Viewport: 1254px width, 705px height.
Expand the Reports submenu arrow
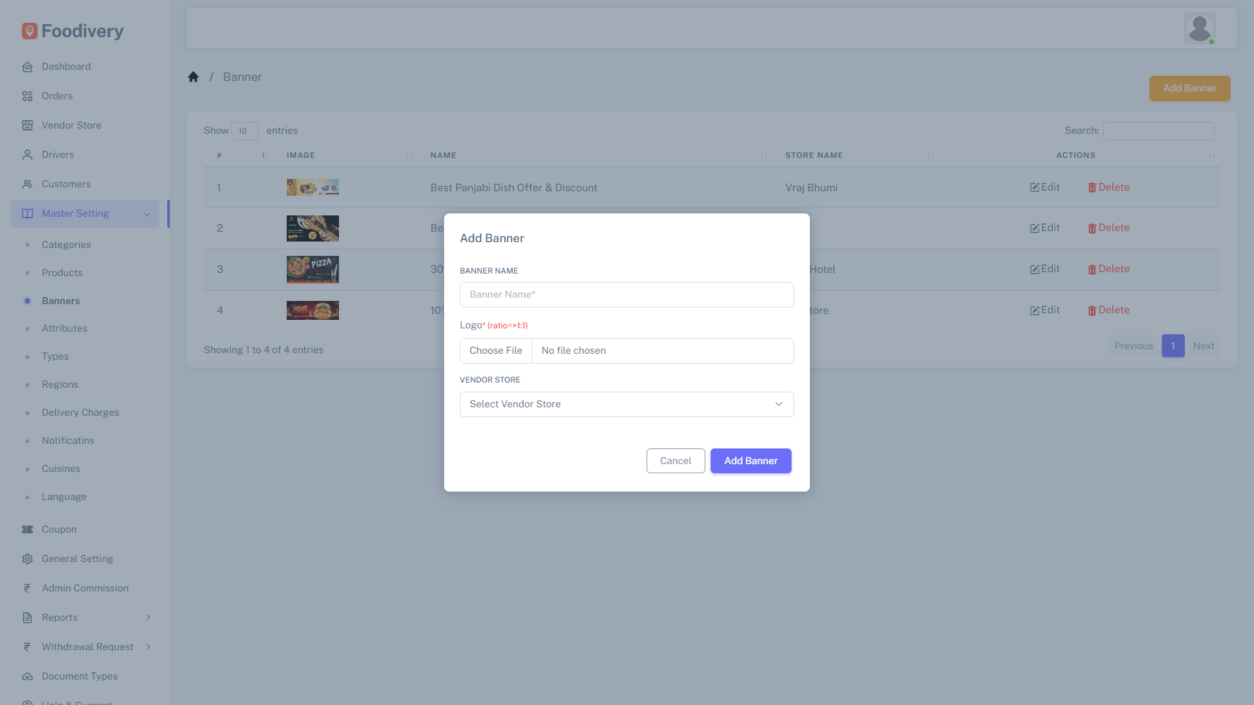pos(149,618)
